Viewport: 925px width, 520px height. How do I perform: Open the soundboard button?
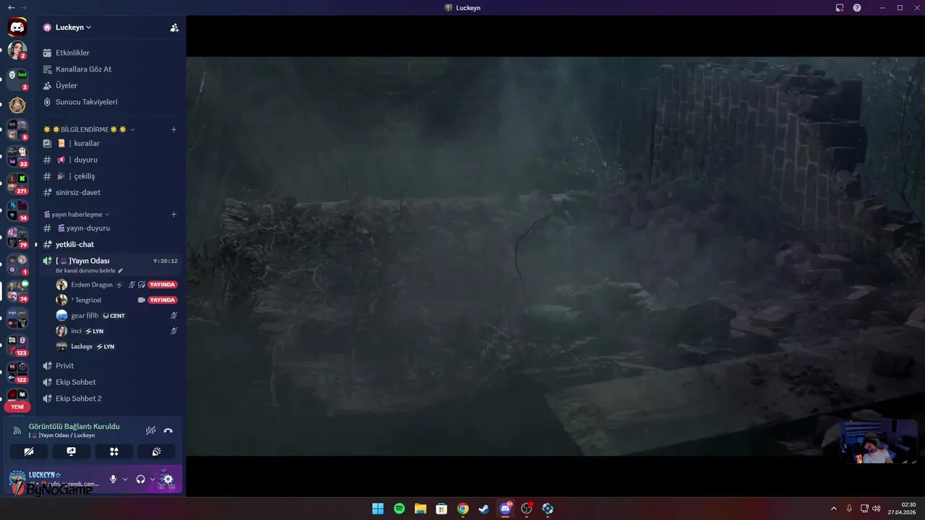coord(156,451)
